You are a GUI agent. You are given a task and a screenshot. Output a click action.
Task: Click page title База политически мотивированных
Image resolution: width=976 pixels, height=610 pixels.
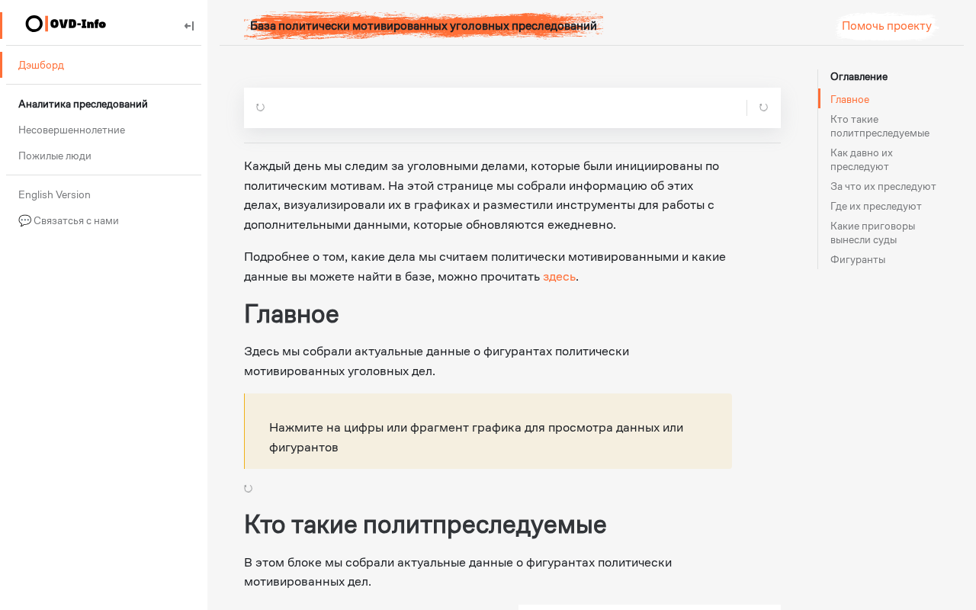tap(423, 26)
